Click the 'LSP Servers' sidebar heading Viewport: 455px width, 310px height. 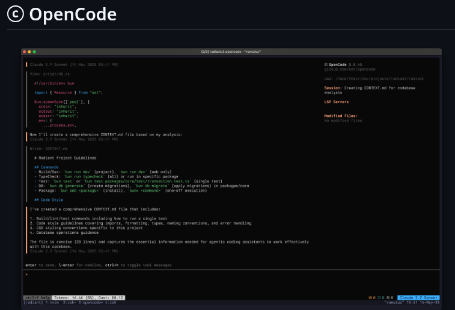(337, 102)
